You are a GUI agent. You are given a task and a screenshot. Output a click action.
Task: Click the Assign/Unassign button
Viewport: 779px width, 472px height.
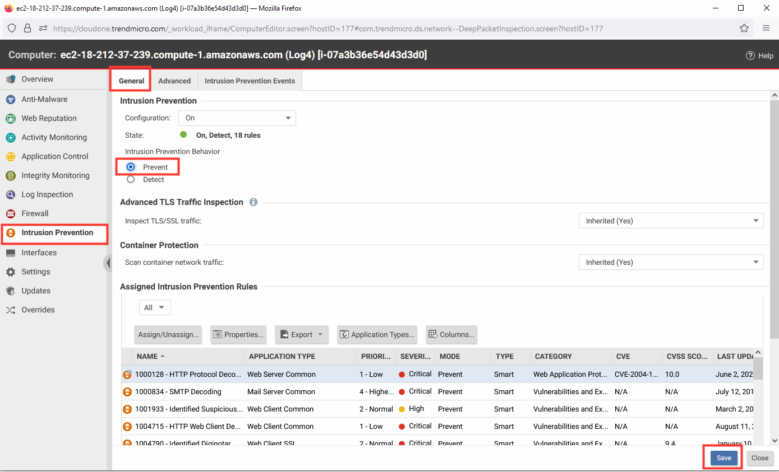tap(168, 335)
